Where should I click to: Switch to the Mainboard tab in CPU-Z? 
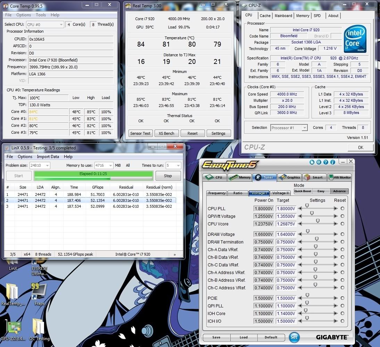[283, 16]
